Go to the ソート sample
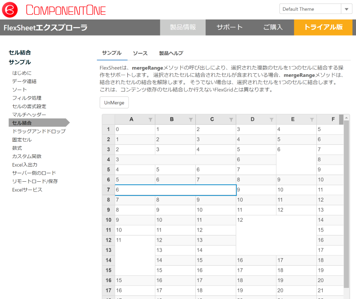This screenshot has height=299, width=356. 20,90
